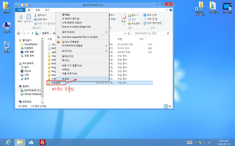Image resolution: width=235 pixels, height=146 pixels.
Task: Select CloudStation in the favorites
Action: click(x=29, y=44)
